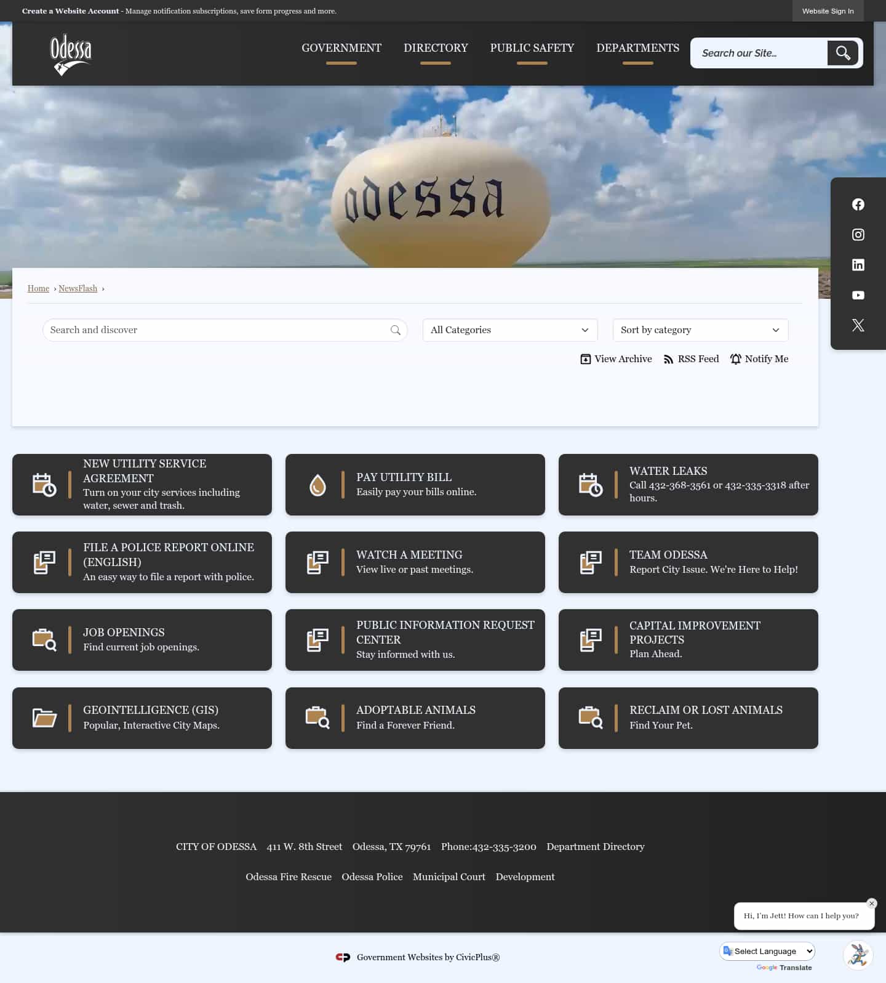Click the Notify Me label
Viewport: 886px width, 983px height.
[x=767, y=359]
